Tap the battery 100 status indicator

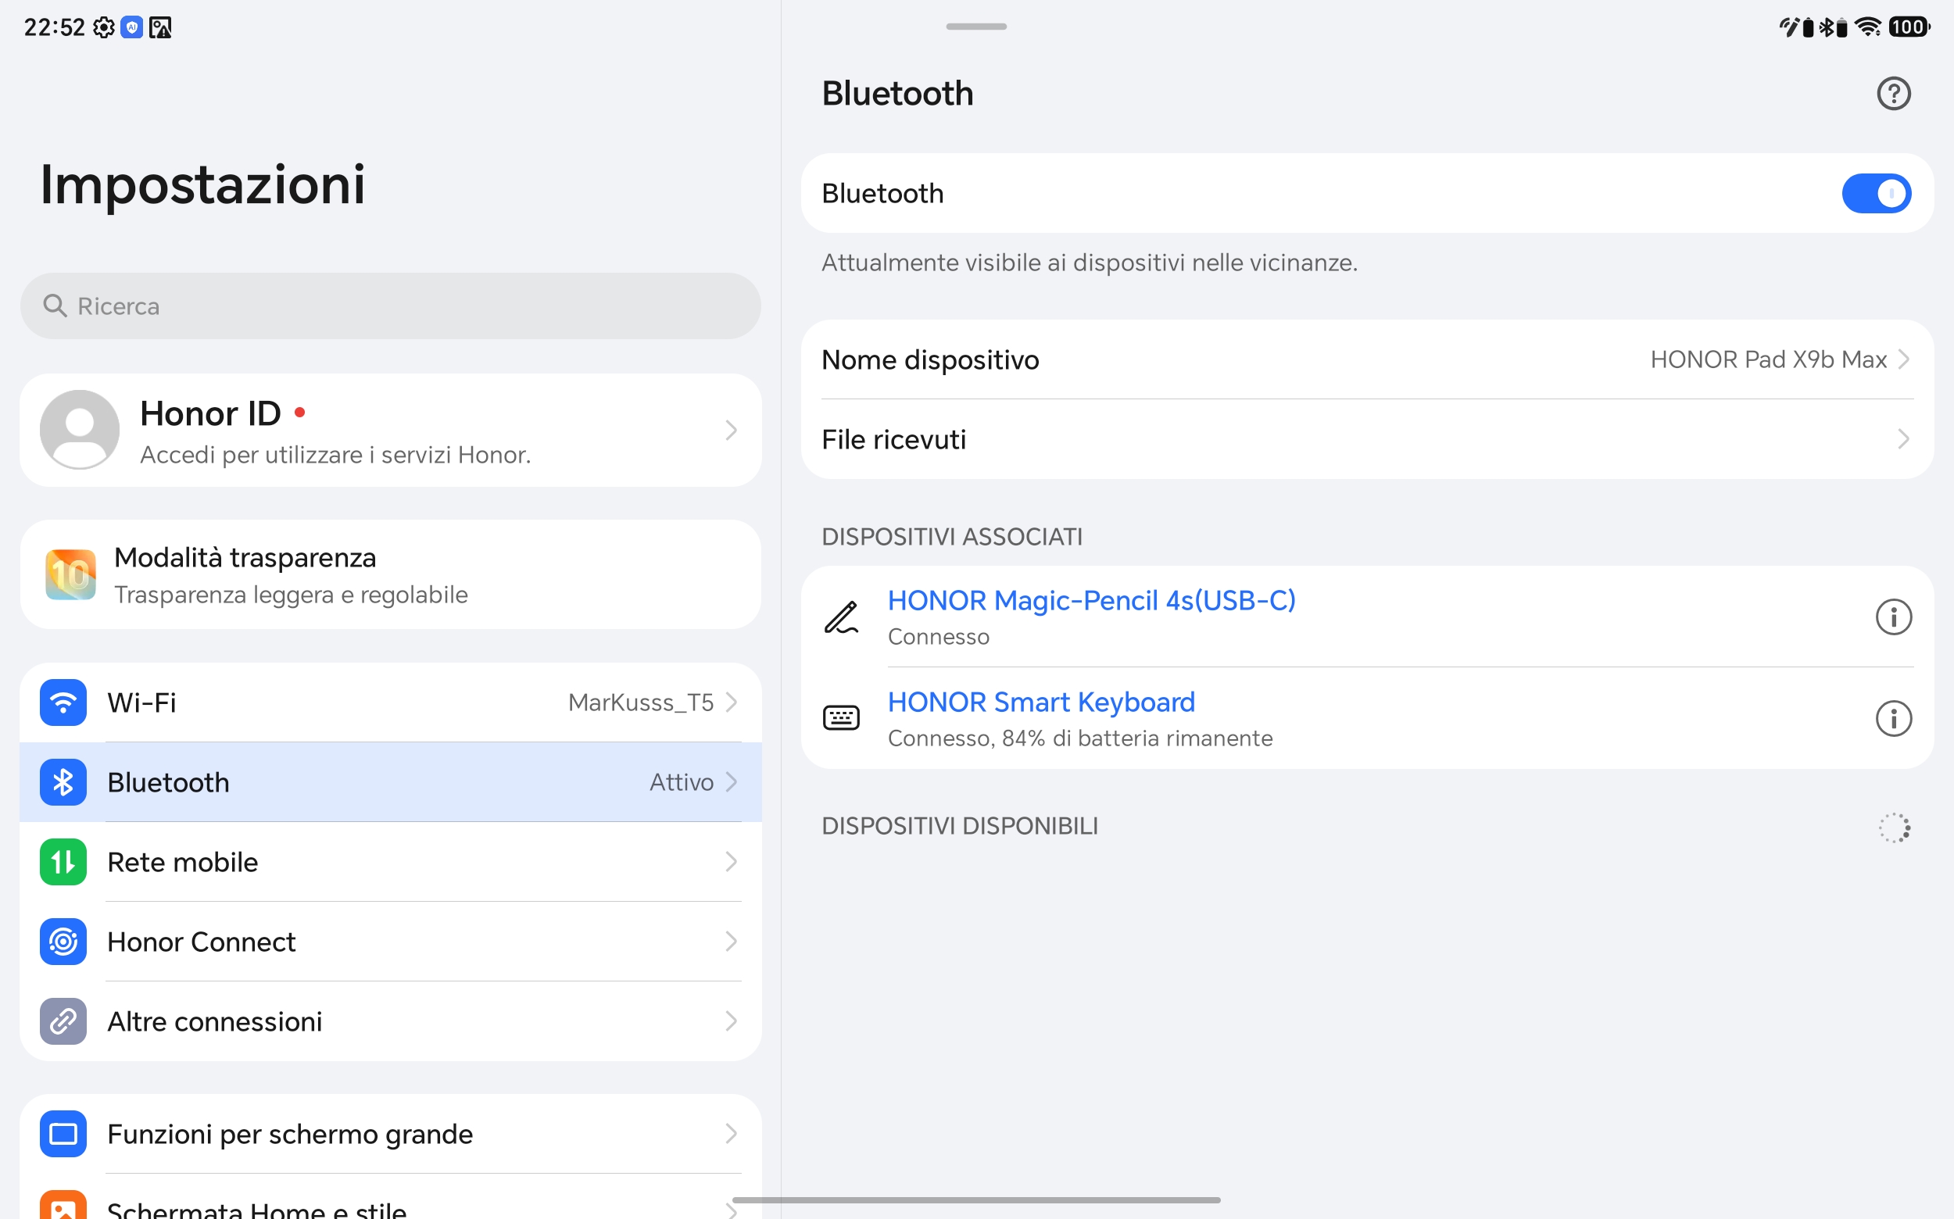click(x=1908, y=27)
